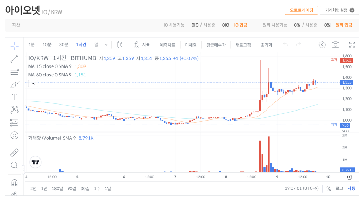Click the current price label 1,355
Image resolution: width=364 pixels, height=203 pixels.
[347, 82]
